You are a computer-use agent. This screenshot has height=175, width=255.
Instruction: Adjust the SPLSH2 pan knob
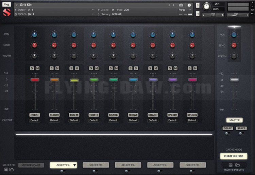pyautogui.click(x=192, y=35)
